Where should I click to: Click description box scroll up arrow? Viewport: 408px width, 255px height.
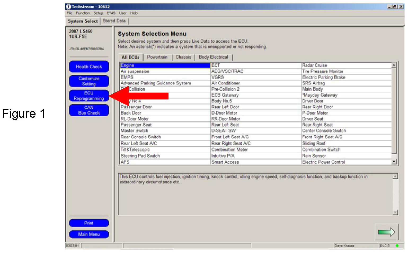click(x=395, y=176)
